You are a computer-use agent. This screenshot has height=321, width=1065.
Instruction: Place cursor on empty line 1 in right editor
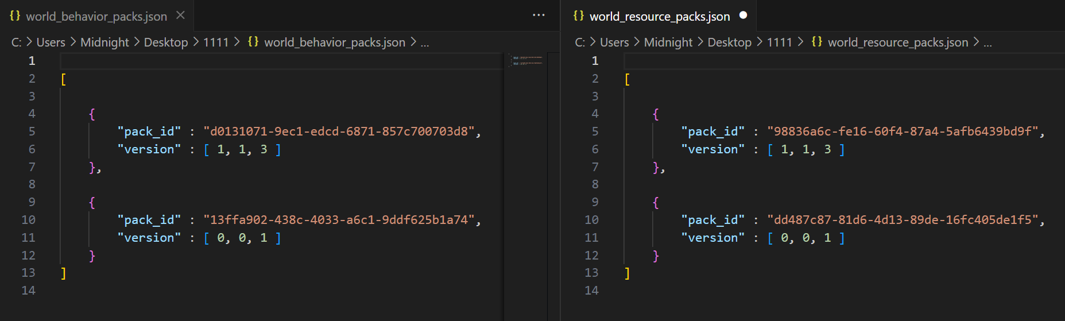pos(844,61)
